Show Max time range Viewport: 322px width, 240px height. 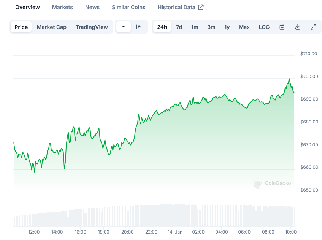[244, 27]
